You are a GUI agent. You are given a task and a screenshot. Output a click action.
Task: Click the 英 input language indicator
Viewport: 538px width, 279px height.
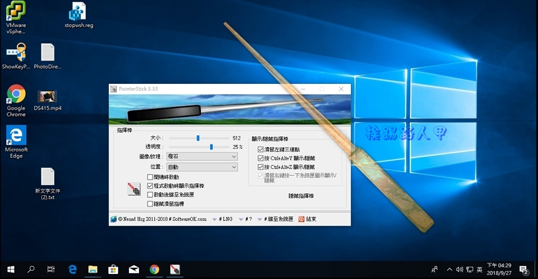click(x=479, y=270)
